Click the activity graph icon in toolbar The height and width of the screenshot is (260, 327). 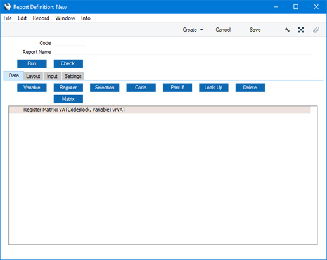pyautogui.click(x=287, y=30)
